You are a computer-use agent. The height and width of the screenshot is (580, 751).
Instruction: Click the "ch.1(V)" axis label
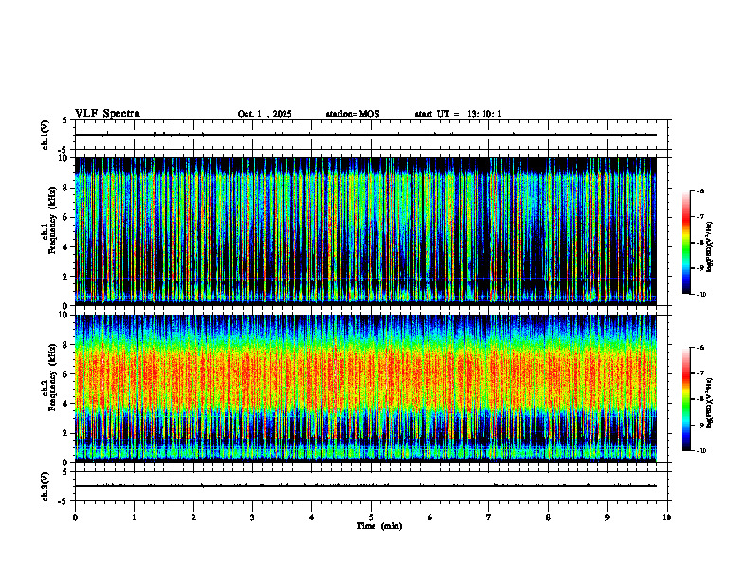(45, 135)
